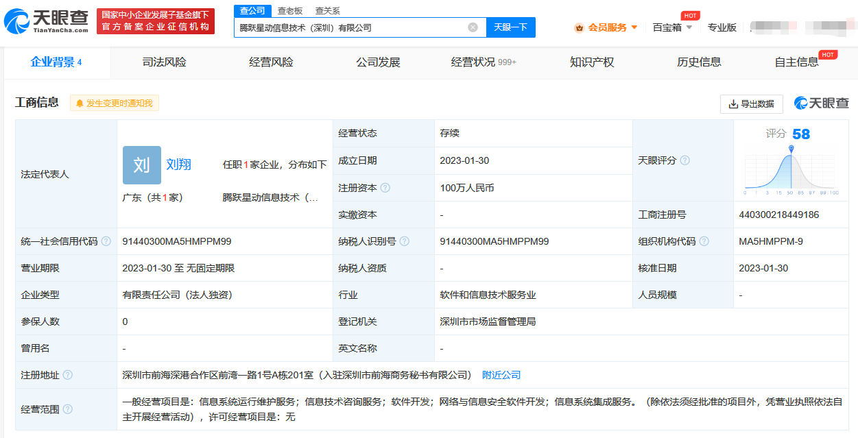Click help icon beside 纳税人识别号
858x438 pixels.
(x=405, y=241)
